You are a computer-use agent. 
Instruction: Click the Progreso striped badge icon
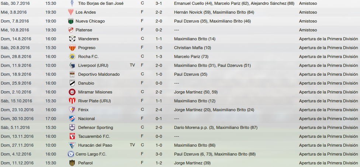pyautogui.click(x=72, y=48)
